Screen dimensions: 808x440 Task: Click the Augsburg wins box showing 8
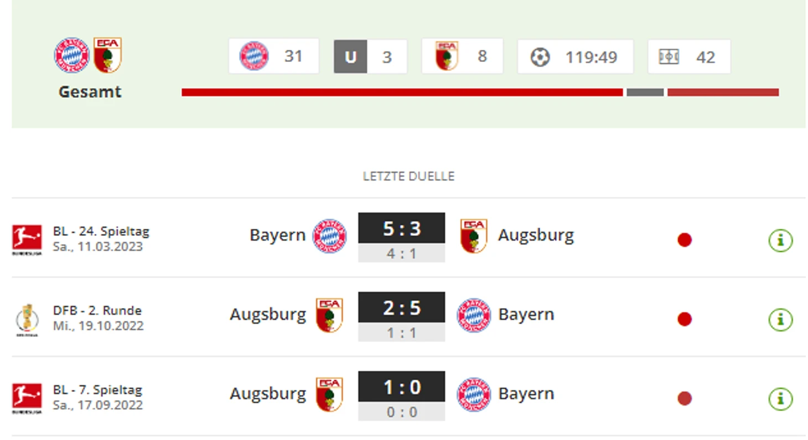point(462,56)
